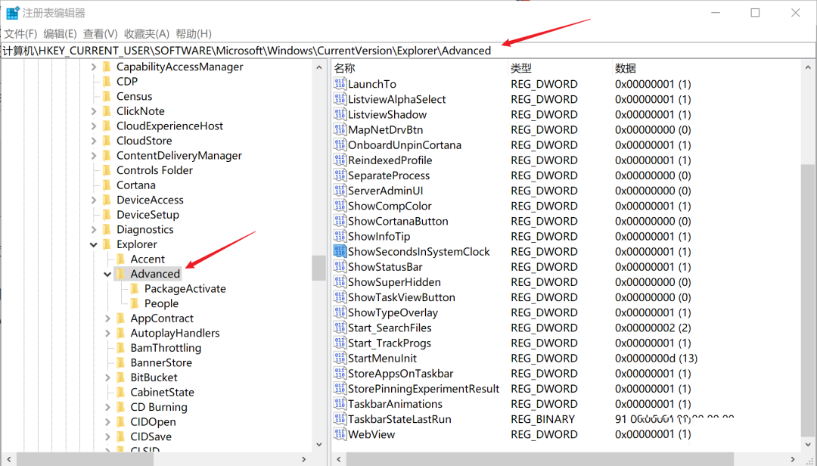This screenshot has height=466, width=817.
Task: Click the tree pane vertical scrollbar thumb
Action: click(x=319, y=268)
